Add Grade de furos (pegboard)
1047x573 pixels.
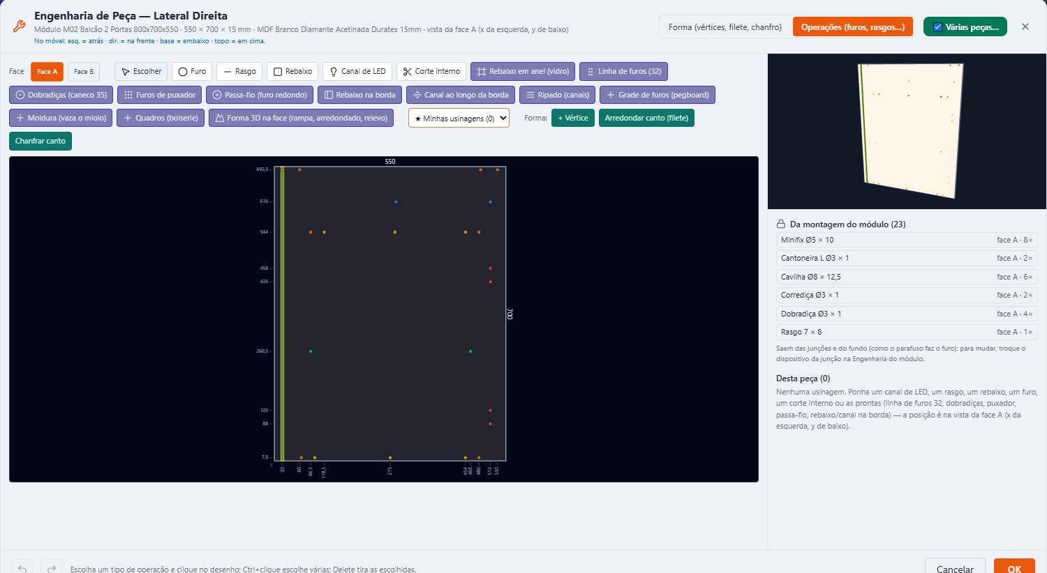tap(658, 95)
